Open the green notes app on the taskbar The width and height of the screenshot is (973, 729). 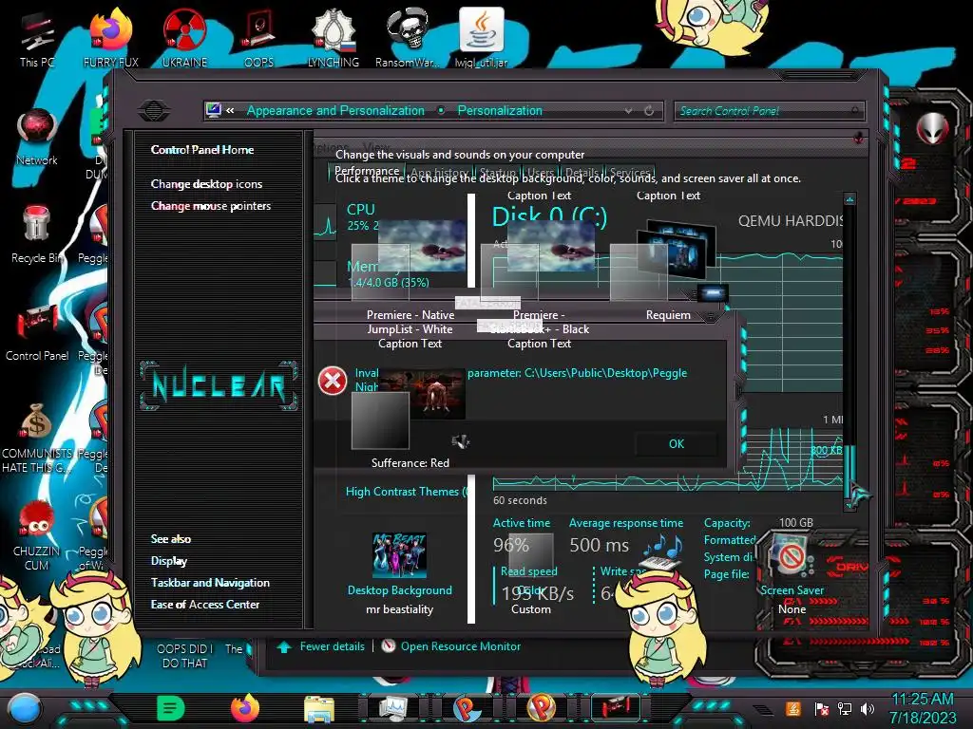pos(171,708)
